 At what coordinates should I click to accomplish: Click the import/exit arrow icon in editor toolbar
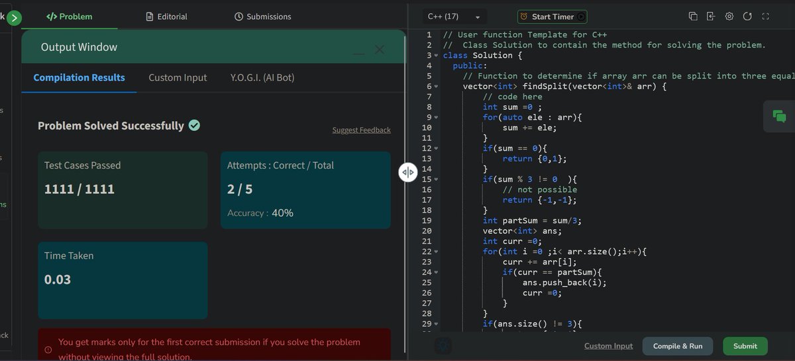coord(711,17)
